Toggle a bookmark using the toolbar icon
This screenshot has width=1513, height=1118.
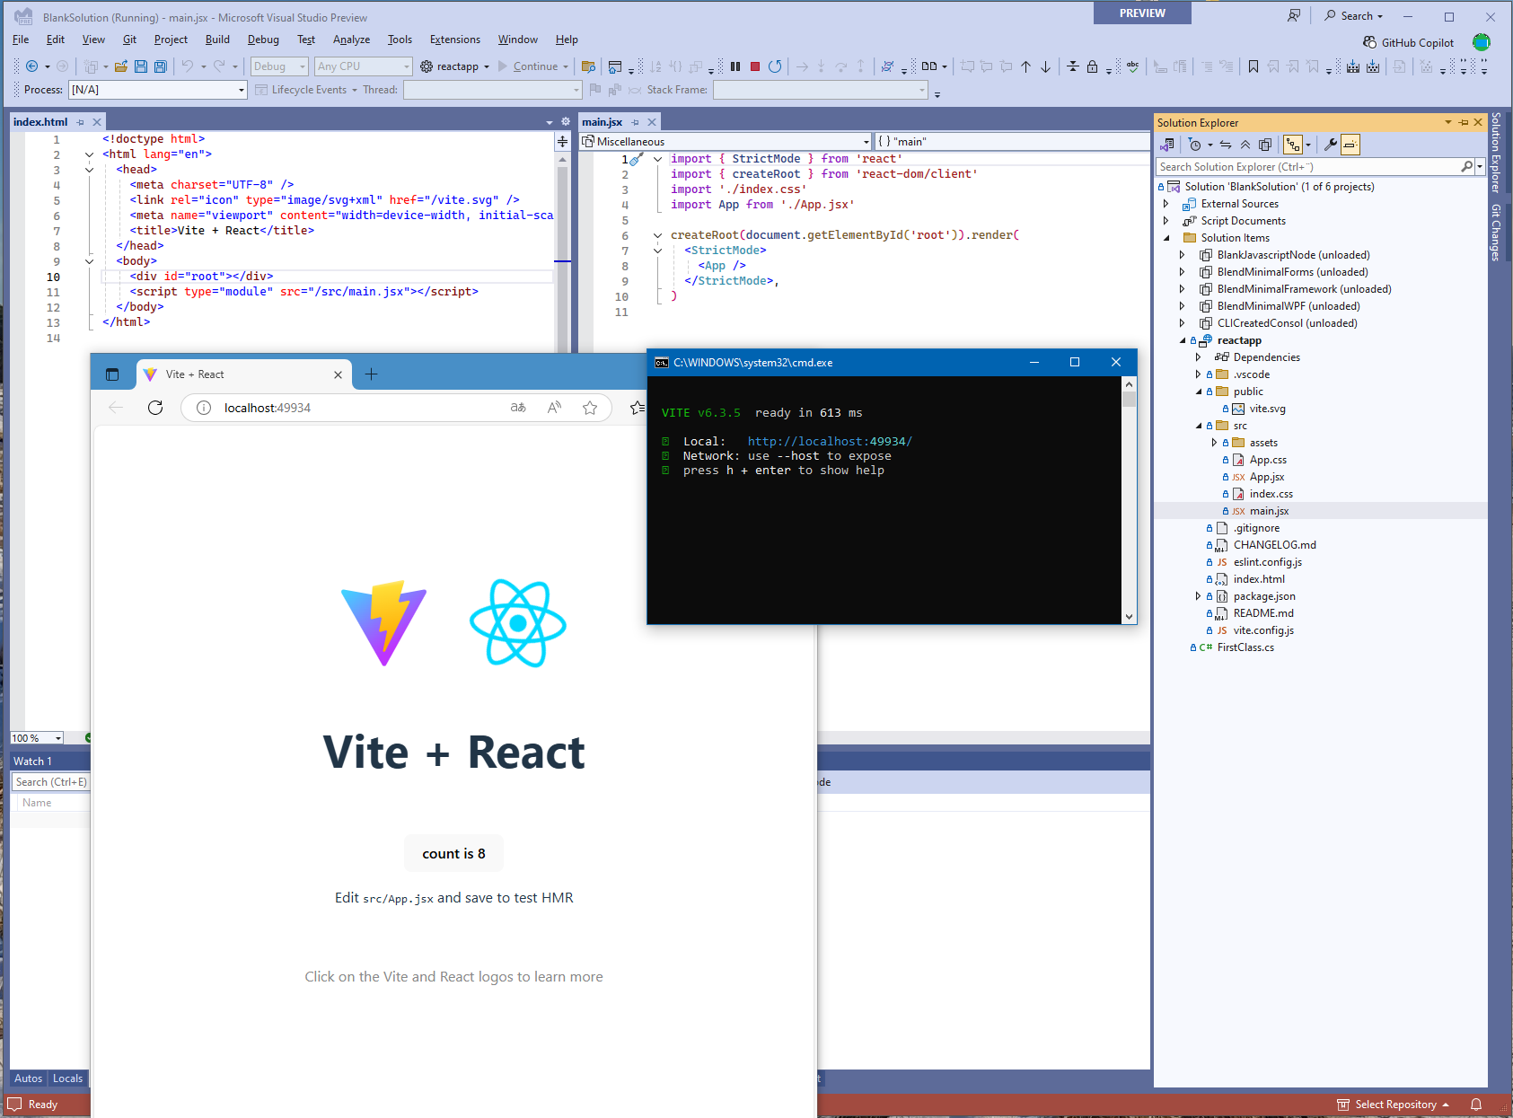[x=1253, y=66]
